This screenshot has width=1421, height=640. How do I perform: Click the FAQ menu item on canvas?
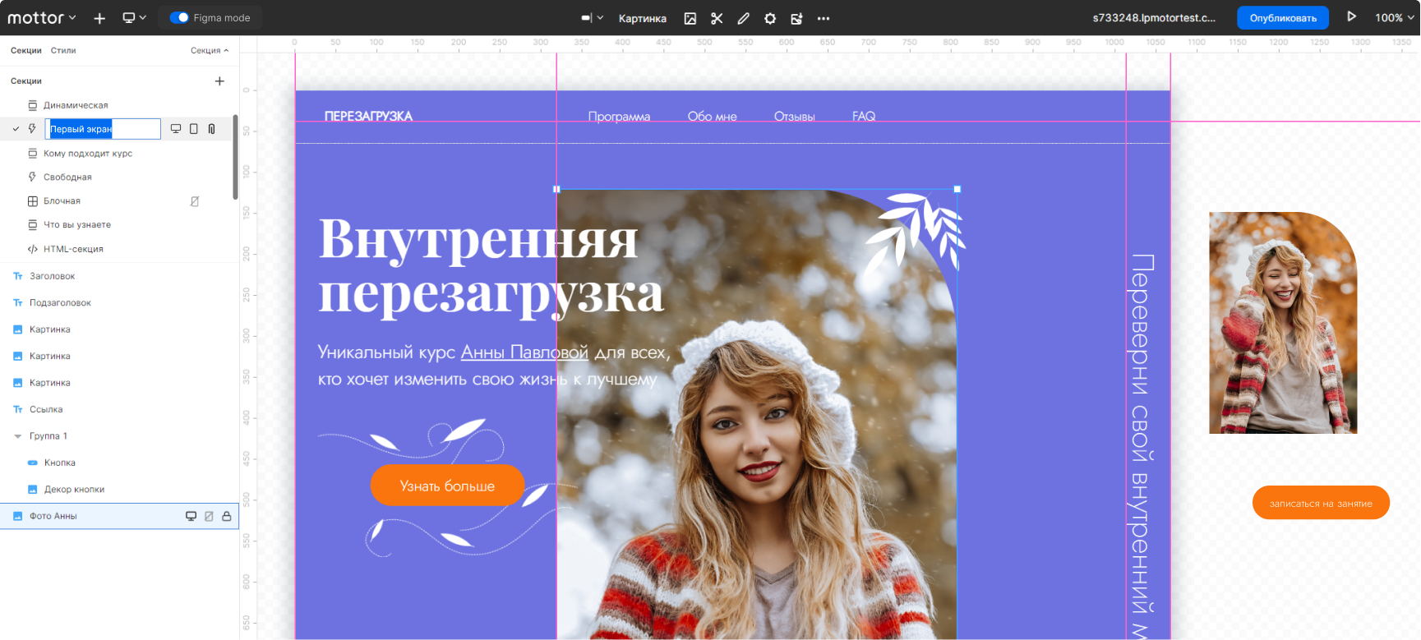point(864,117)
